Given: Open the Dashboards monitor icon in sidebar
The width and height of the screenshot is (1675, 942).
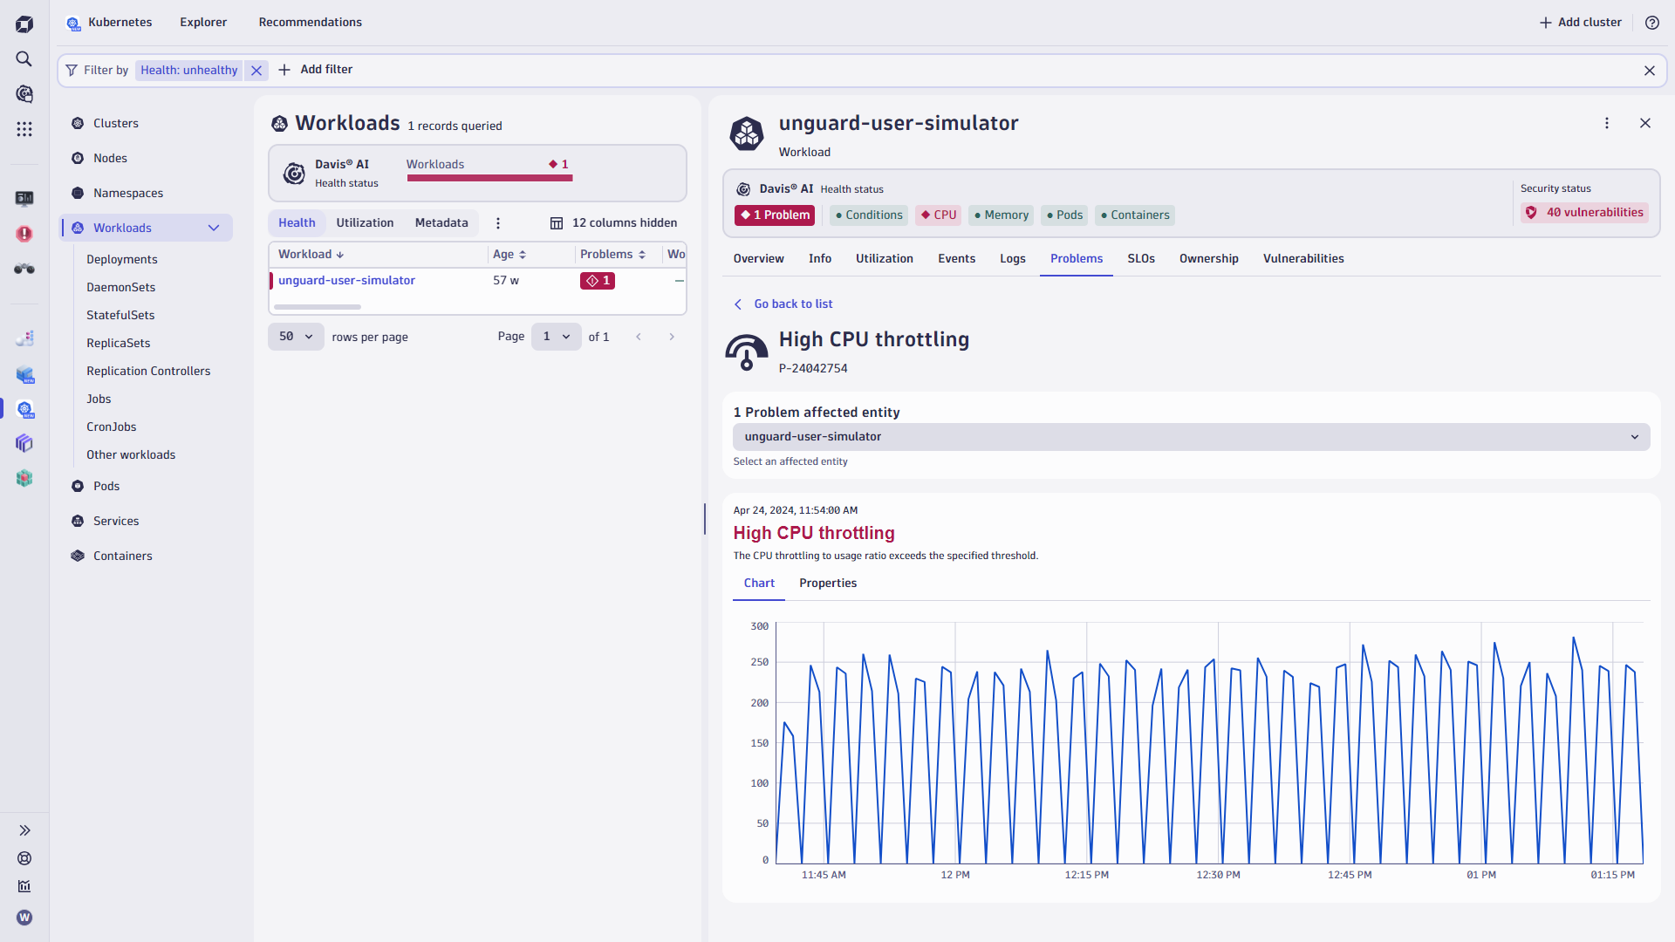Looking at the screenshot, I should (24, 199).
